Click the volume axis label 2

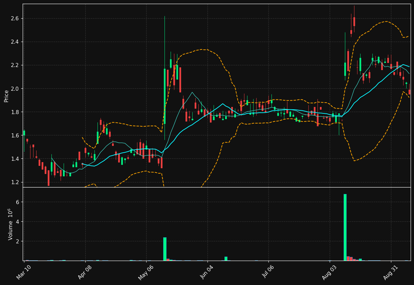pyautogui.click(x=18, y=241)
